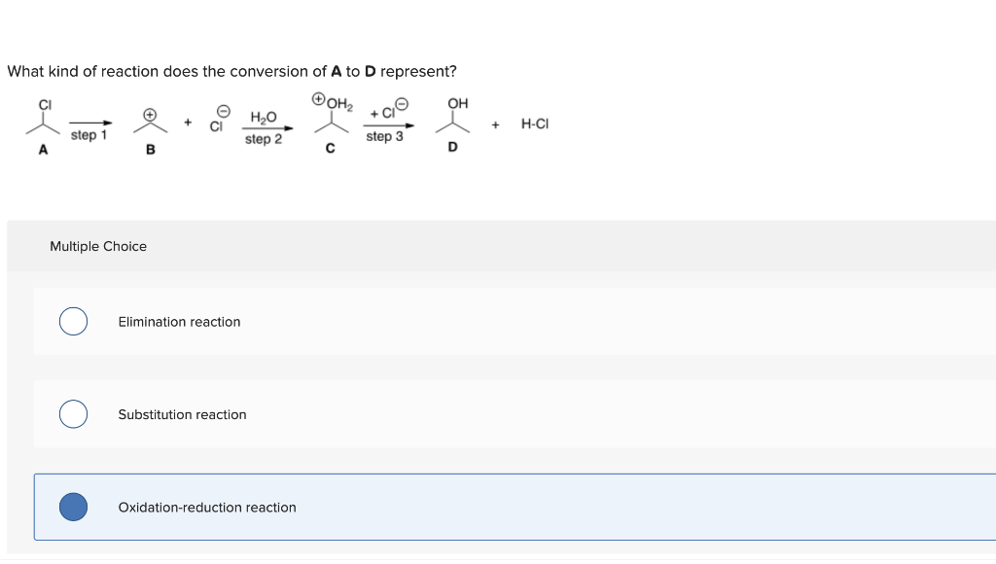Click the Elimination reaction answer text
This screenshot has width=996, height=564.
[178, 322]
